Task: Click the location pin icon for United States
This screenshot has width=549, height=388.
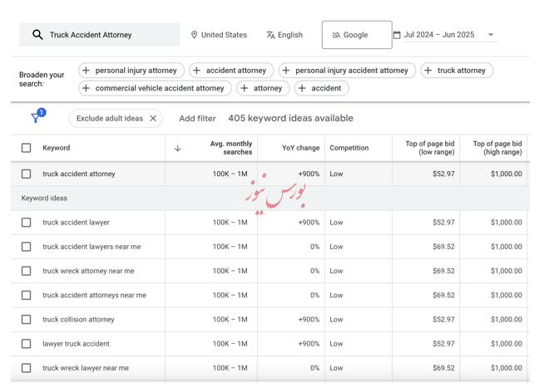Action: click(x=195, y=35)
